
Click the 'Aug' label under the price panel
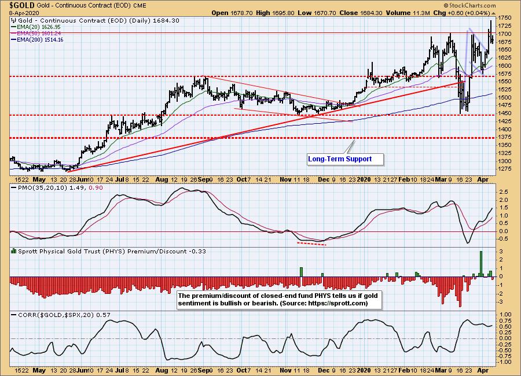(162, 179)
